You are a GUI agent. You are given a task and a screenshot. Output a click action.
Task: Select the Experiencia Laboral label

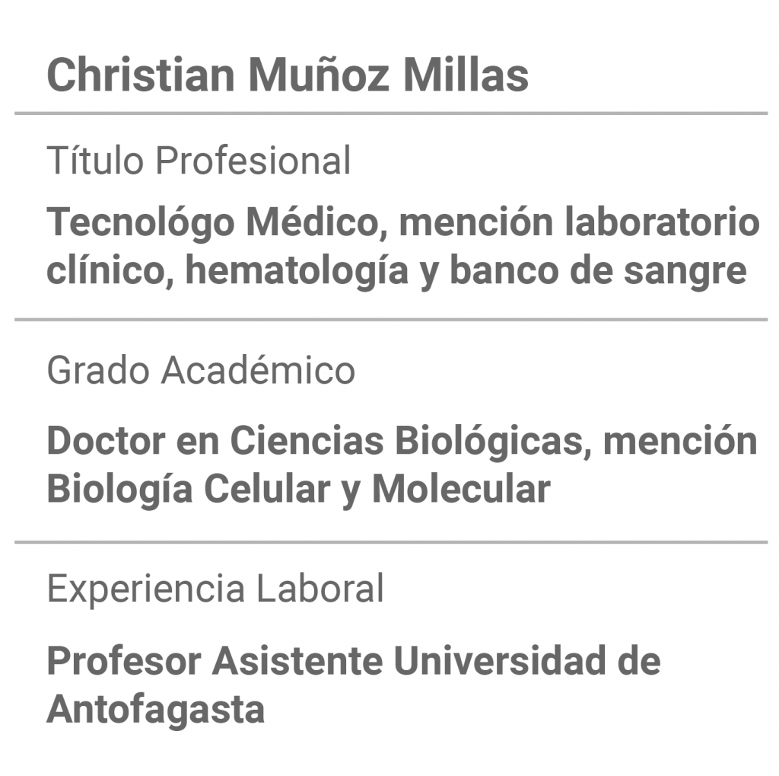click(x=215, y=589)
